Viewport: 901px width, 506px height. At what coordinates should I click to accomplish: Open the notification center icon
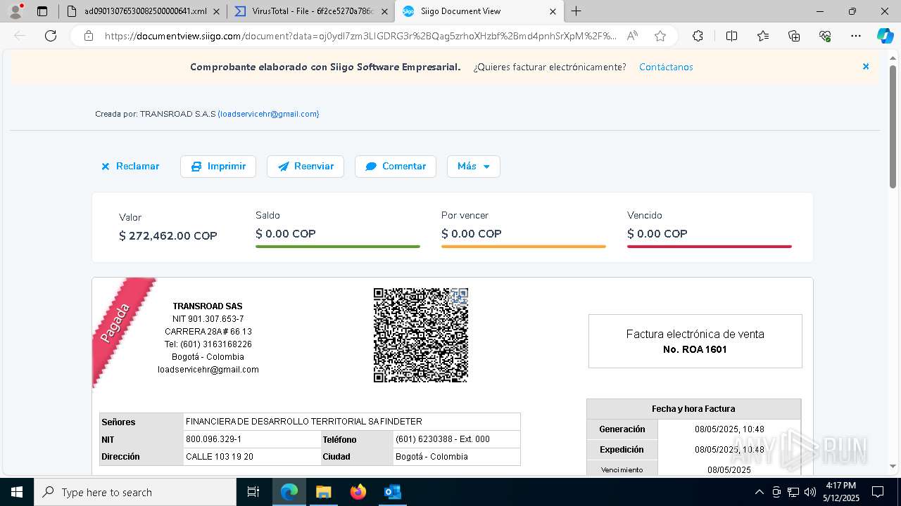(x=878, y=492)
